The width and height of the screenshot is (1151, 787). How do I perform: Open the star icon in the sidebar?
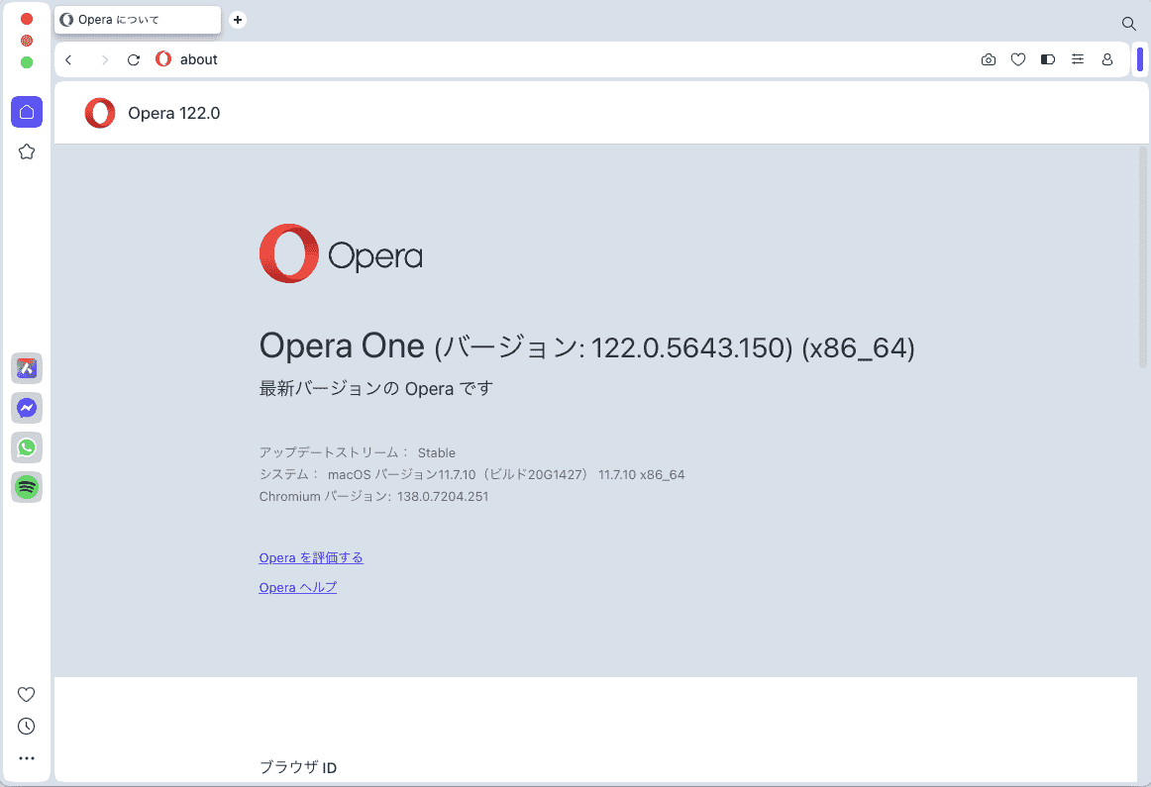point(27,151)
